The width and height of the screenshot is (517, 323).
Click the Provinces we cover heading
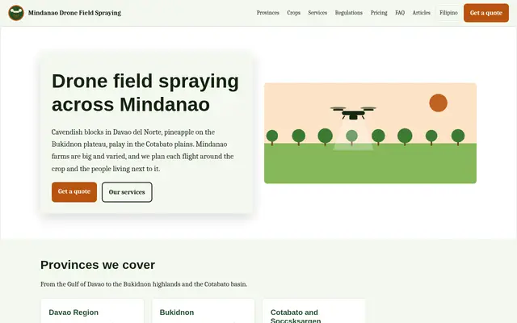point(98,265)
